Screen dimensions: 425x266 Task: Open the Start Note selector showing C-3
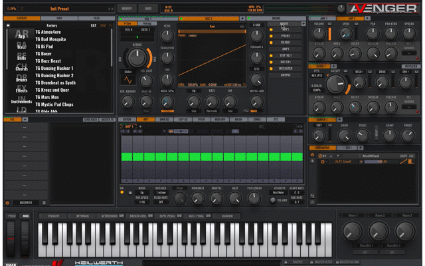pos(297,192)
